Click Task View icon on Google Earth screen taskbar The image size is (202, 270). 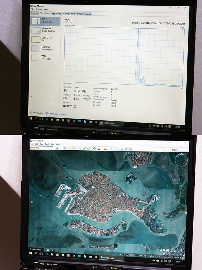click(x=41, y=254)
